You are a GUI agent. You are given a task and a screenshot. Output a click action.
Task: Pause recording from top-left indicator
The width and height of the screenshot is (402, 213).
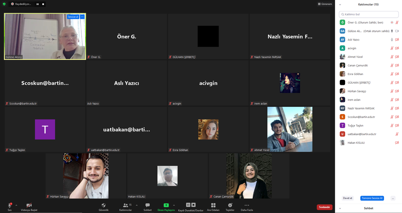[x=37, y=4]
